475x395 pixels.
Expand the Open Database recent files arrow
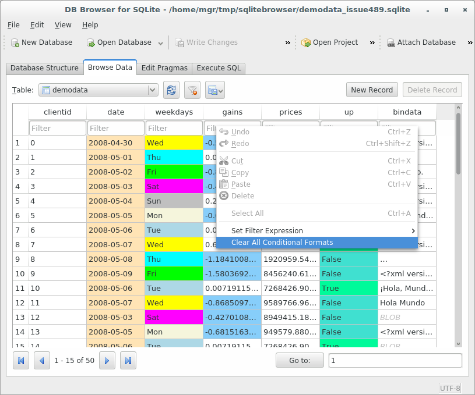click(x=160, y=43)
